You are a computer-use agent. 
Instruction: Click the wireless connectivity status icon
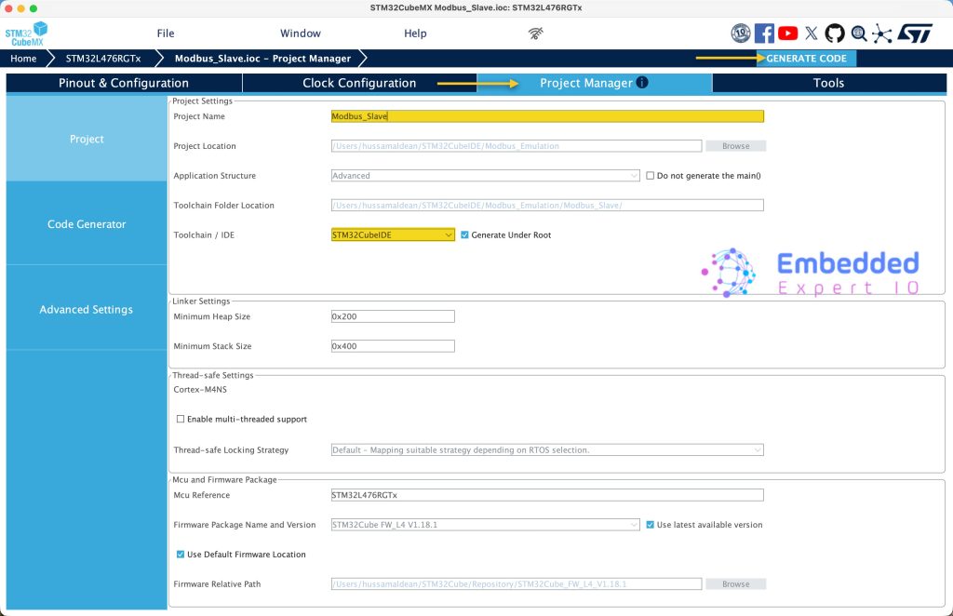[x=536, y=33]
